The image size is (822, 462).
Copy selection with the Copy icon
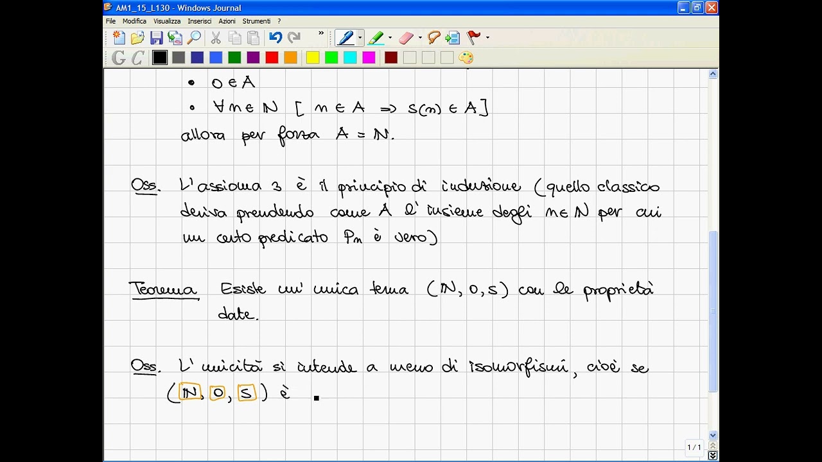pos(235,38)
